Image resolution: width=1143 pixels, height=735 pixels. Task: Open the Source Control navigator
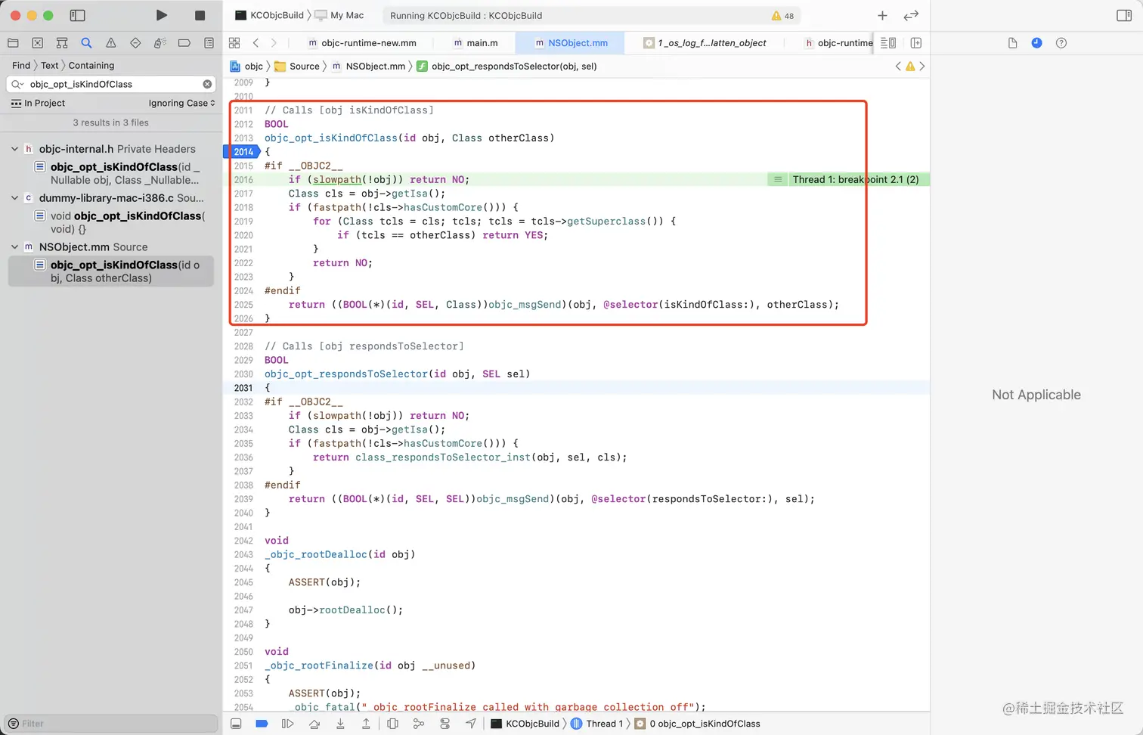(x=38, y=43)
